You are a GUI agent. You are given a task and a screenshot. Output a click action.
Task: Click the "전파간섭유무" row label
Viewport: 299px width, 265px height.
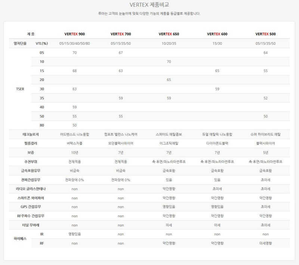(x=31, y=180)
